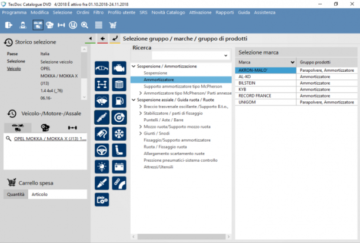Select the brake disc category icon

119,117
